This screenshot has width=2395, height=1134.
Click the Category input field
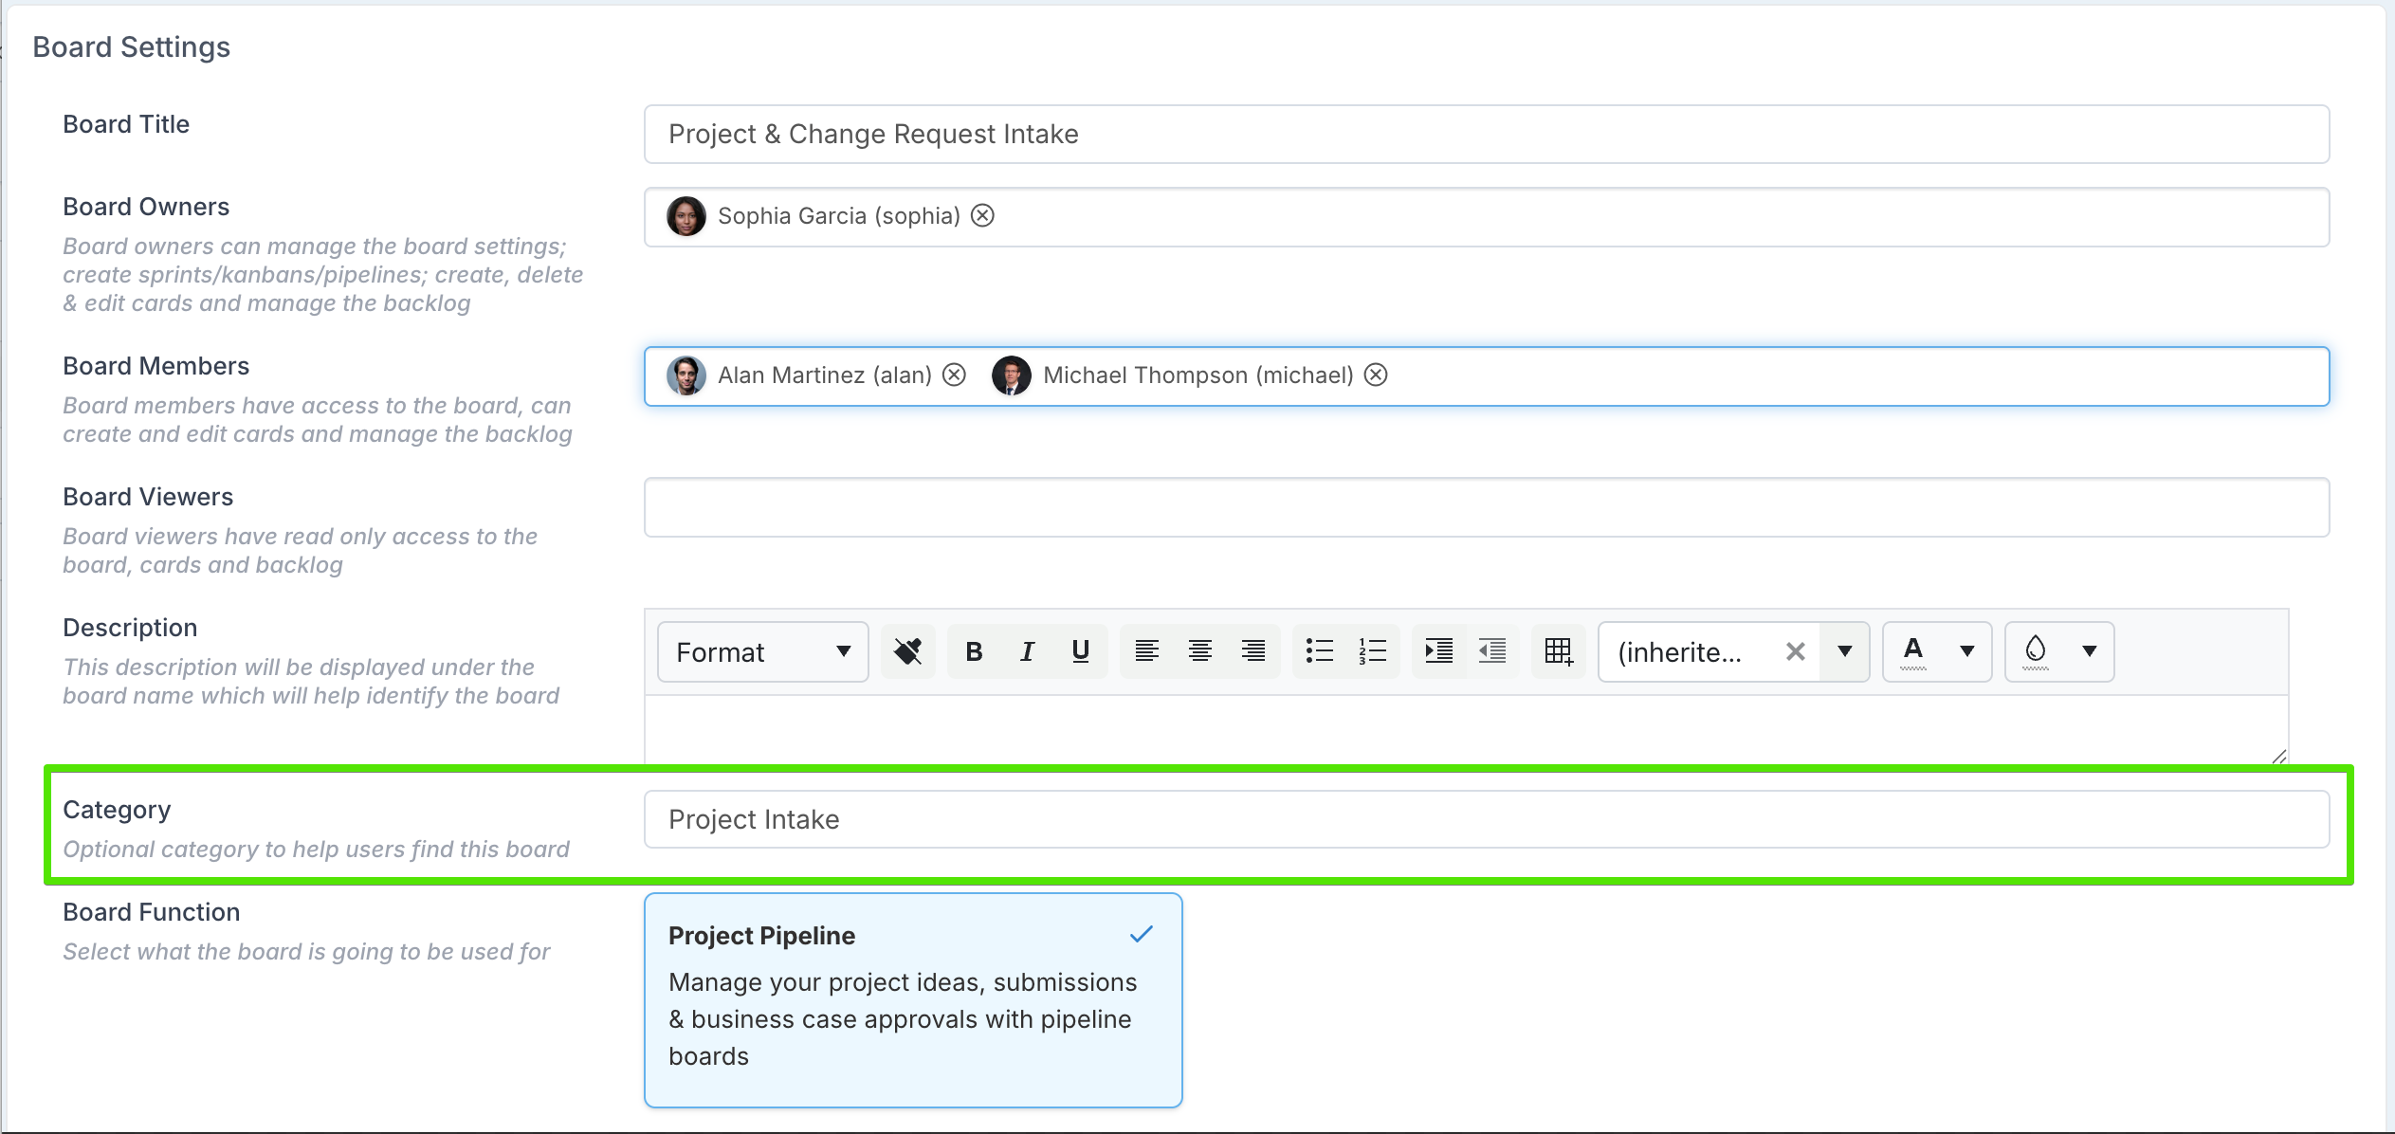point(1486,819)
